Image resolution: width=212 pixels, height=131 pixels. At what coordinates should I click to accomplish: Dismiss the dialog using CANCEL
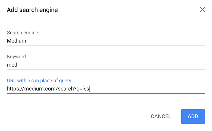161,116
